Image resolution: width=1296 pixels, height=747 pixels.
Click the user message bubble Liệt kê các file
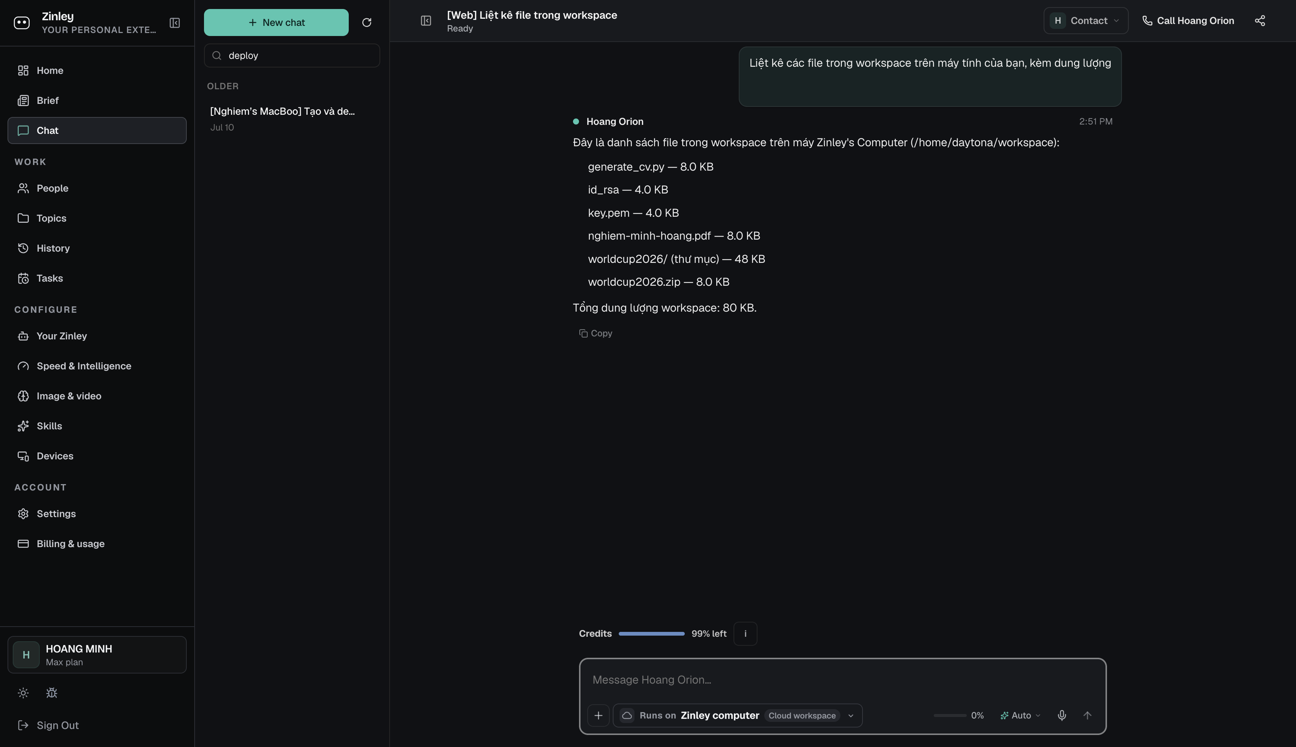coord(930,76)
